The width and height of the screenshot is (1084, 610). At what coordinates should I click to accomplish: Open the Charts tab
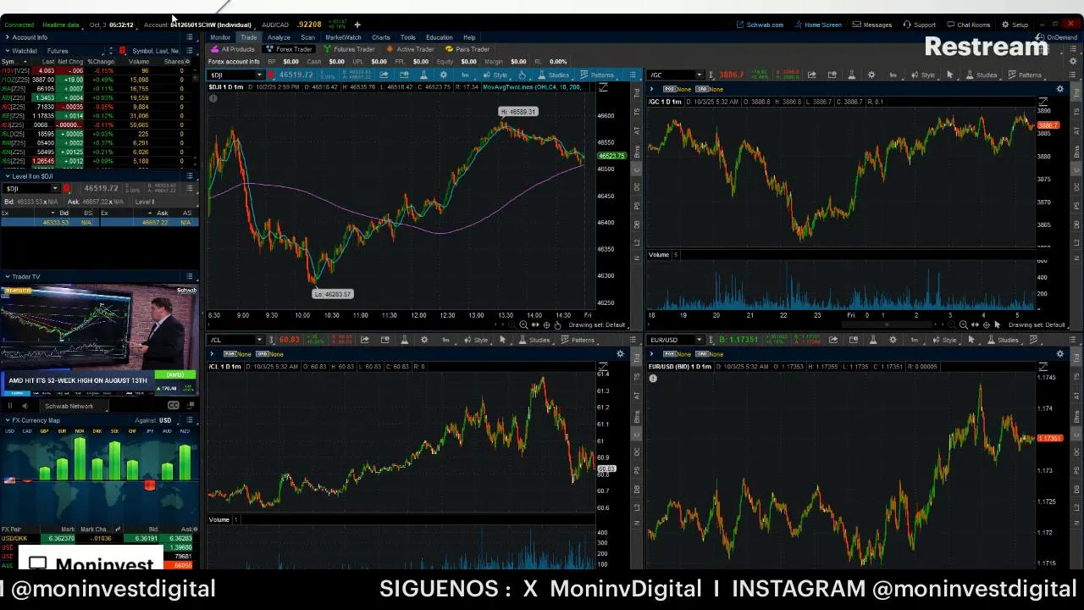[x=381, y=37]
